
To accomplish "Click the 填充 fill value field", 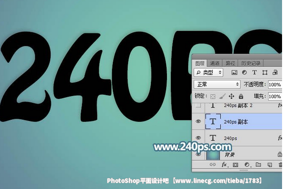I will tap(275, 96).
